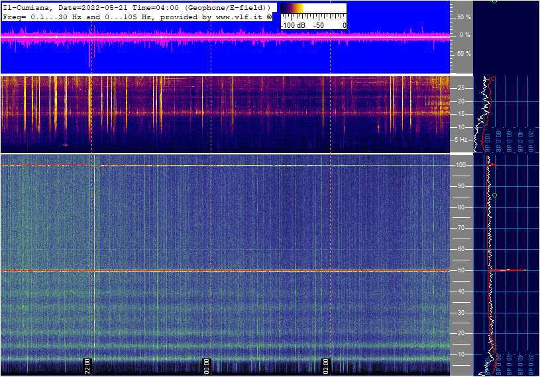Screen dimensions: 540x377
Task: Click the -100 dB label on color scale
Action: 292,25
